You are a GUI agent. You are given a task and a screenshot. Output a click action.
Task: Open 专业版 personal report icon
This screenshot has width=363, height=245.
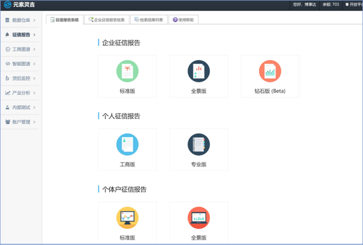pos(199,144)
